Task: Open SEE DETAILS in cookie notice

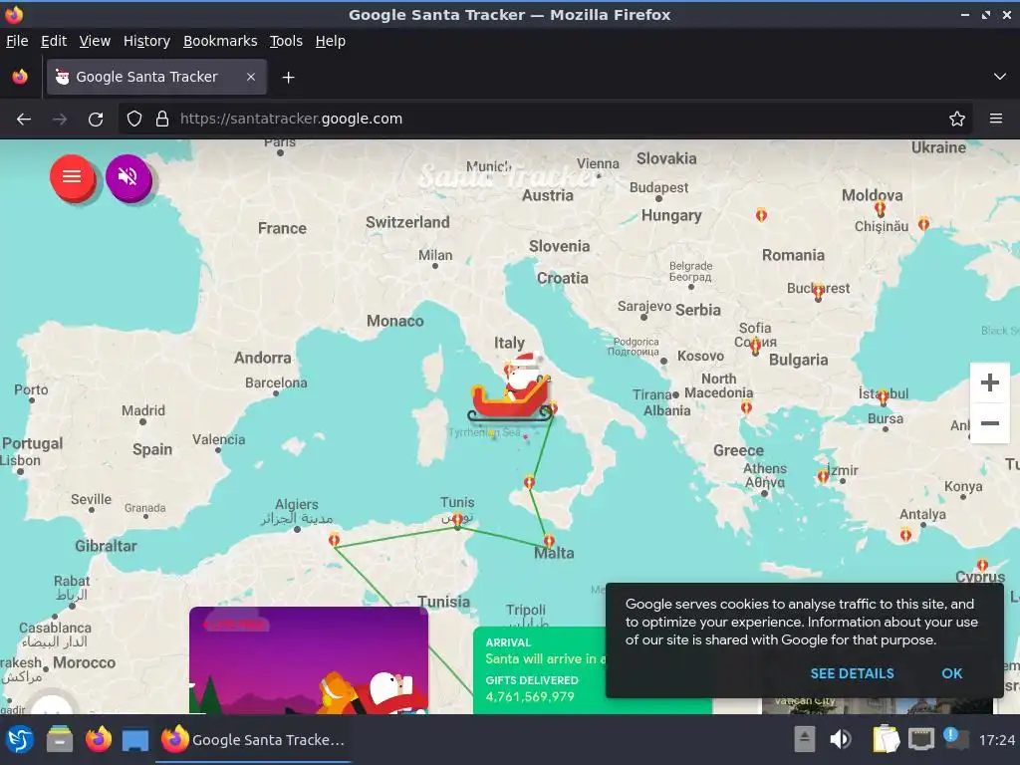Action: click(x=852, y=673)
